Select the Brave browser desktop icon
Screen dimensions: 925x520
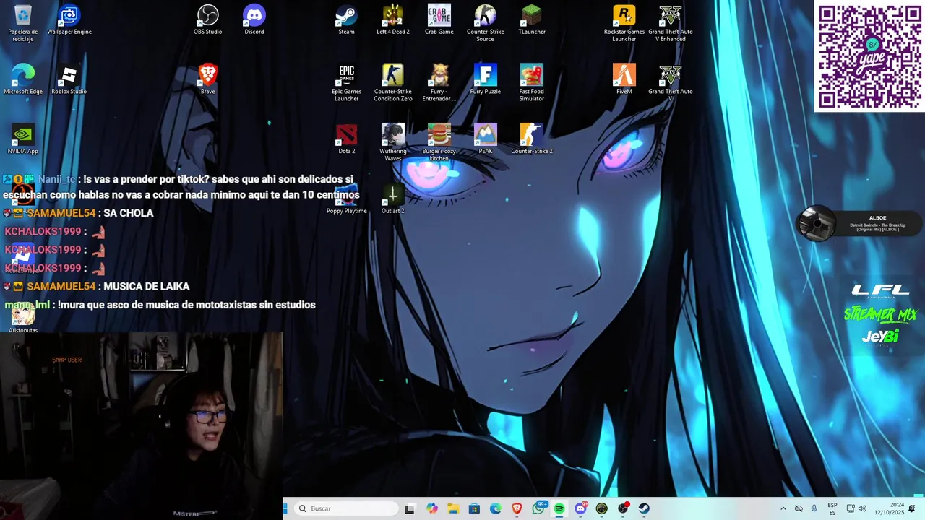coord(208,79)
